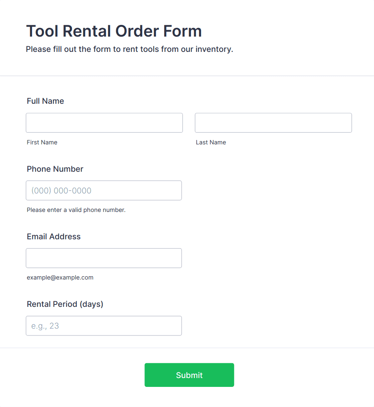Click the 'Please fill out the form' subtitle
The width and height of the screenshot is (374, 407).
click(x=129, y=49)
